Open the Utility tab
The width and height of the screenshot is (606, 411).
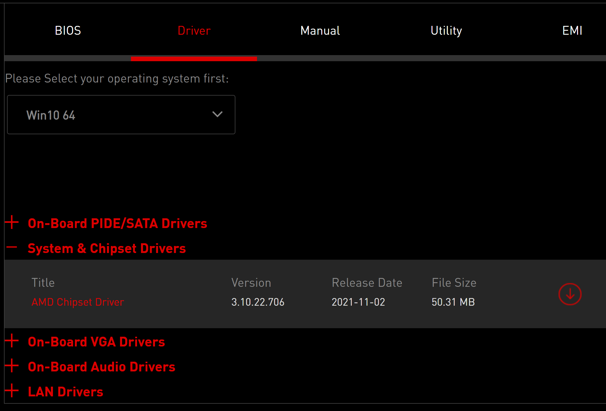pyautogui.click(x=446, y=31)
